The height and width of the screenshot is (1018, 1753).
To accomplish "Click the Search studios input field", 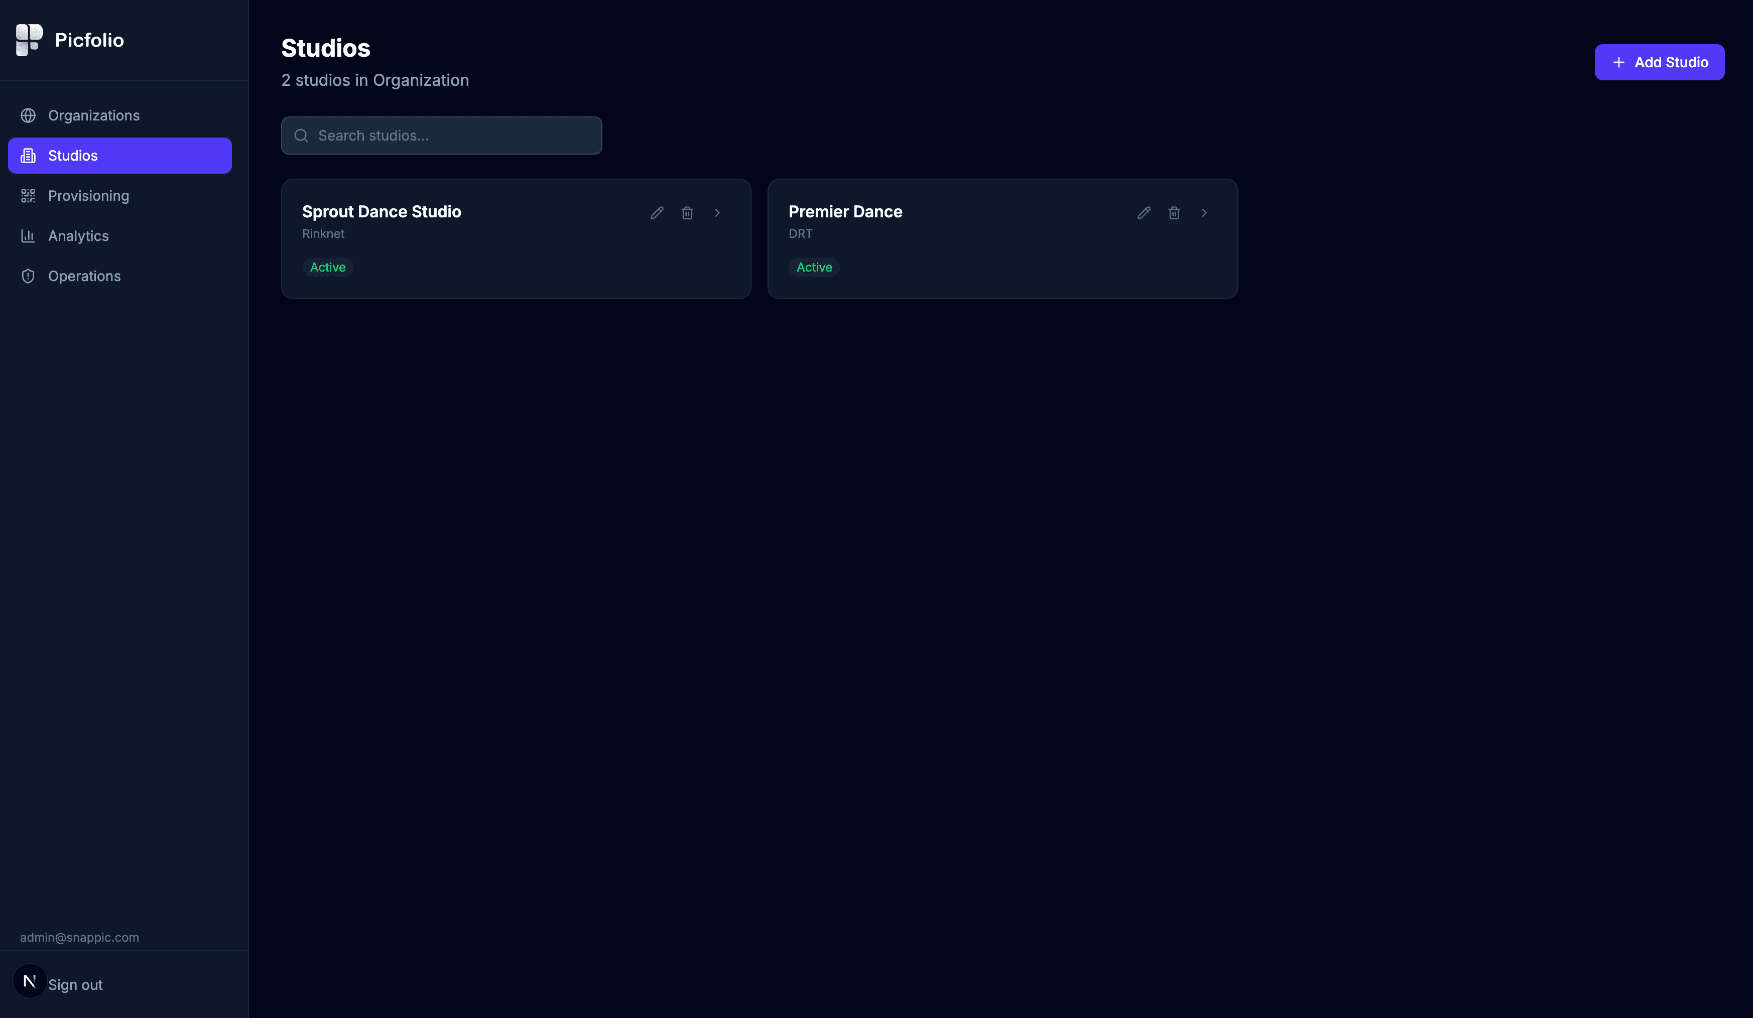I will tap(441, 135).
